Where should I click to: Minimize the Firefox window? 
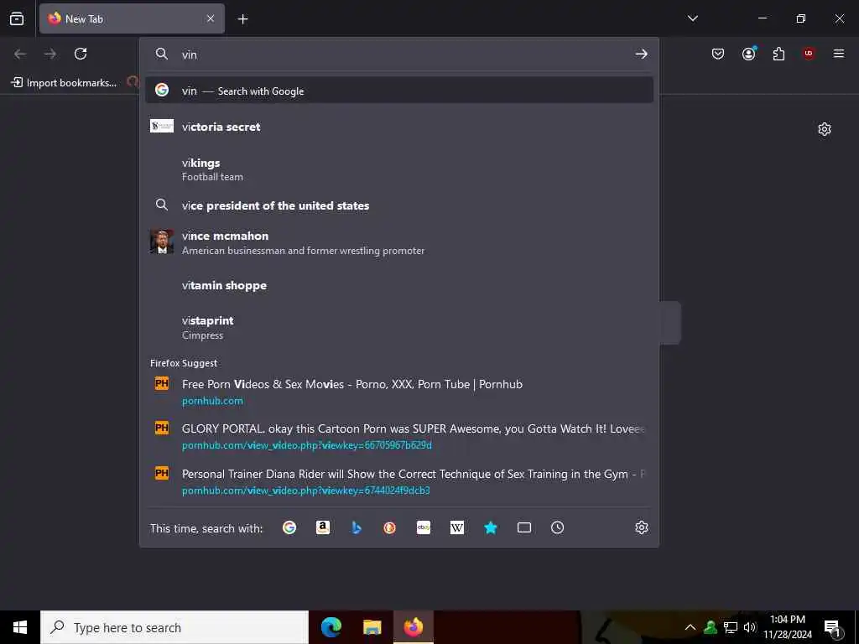coord(763,18)
